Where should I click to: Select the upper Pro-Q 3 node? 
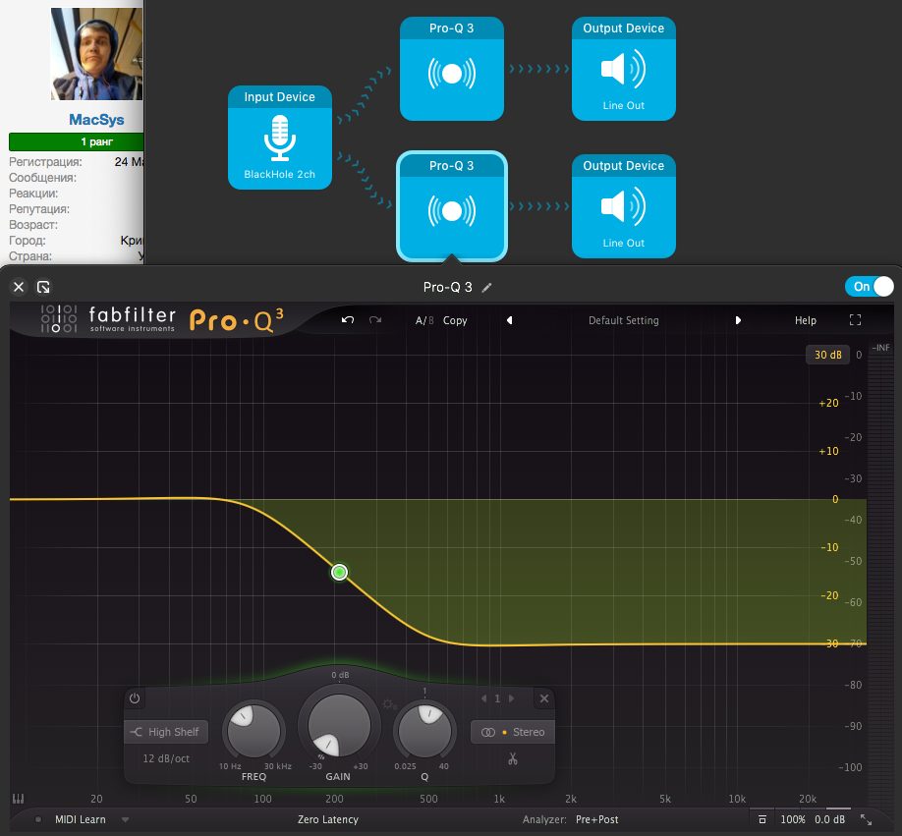pyautogui.click(x=452, y=69)
